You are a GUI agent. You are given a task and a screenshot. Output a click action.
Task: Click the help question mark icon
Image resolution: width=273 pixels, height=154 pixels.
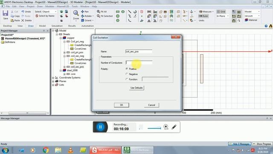click(x=266, y=26)
